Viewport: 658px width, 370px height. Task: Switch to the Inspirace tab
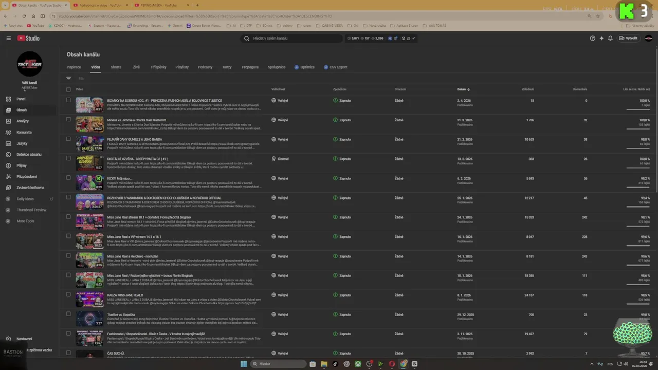click(x=74, y=67)
